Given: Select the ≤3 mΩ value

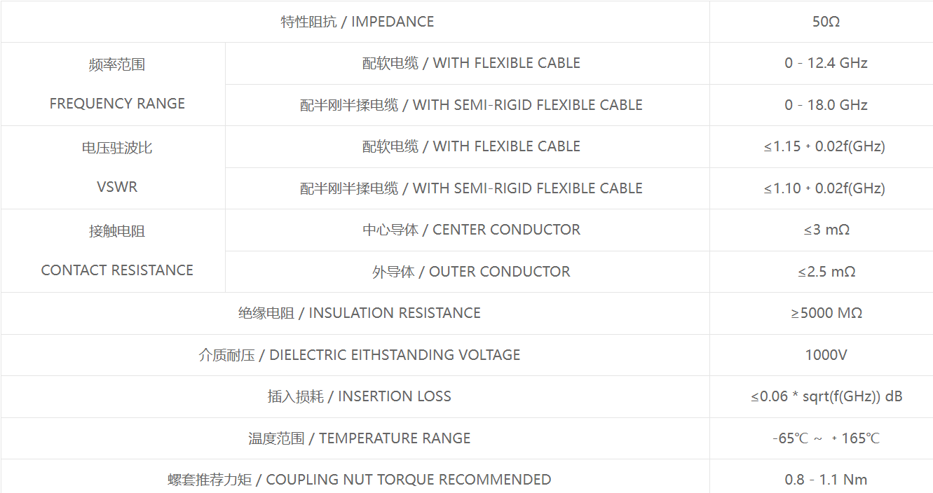Looking at the screenshot, I should pyautogui.click(x=826, y=230).
